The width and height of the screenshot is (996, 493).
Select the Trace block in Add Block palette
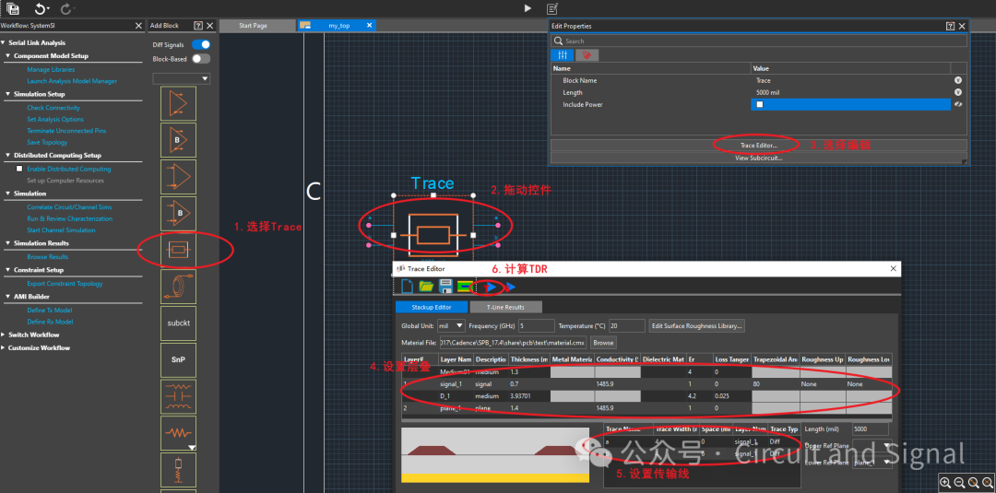pos(179,250)
